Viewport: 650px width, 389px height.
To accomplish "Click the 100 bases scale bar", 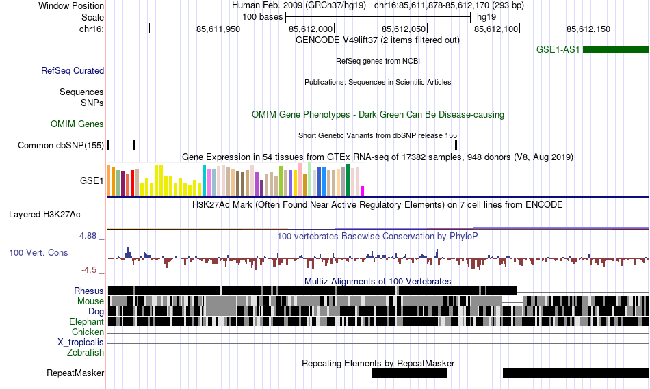I will coord(378,17).
